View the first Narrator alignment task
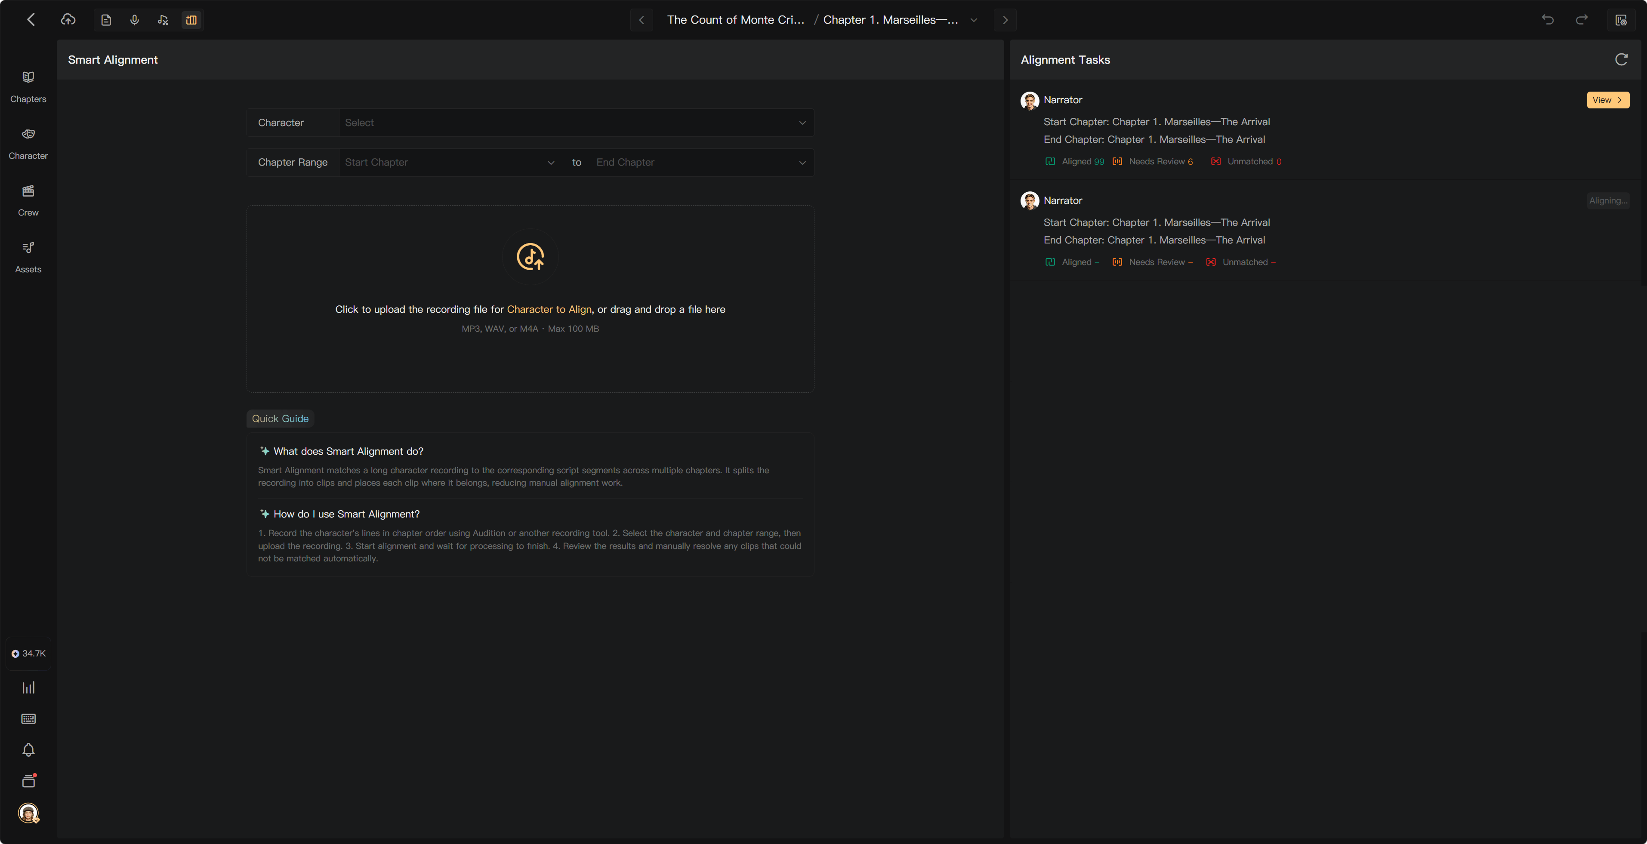The image size is (1647, 844). pos(1607,100)
